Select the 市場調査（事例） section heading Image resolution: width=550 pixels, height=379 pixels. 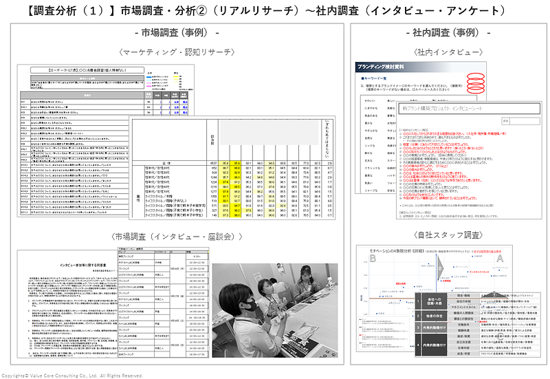click(x=177, y=33)
